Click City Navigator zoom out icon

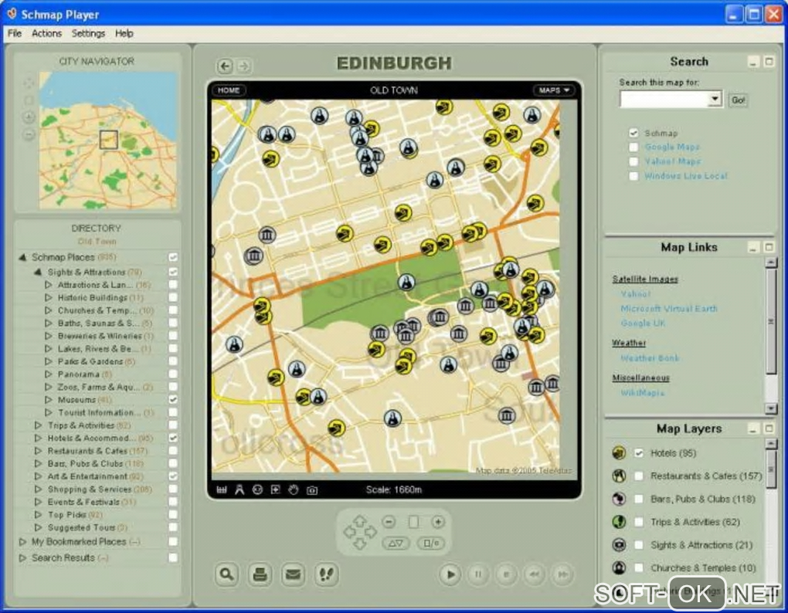pos(29,134)
